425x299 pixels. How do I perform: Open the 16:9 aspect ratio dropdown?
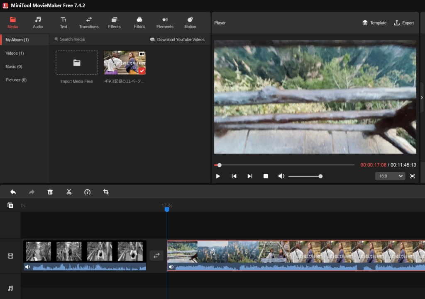pos(390,176)
